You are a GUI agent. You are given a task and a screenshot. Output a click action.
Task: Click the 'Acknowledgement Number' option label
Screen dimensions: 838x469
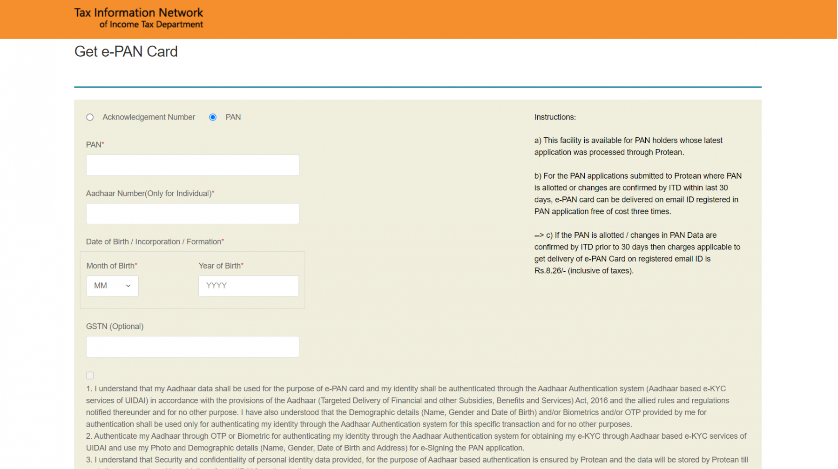(149, 117)
